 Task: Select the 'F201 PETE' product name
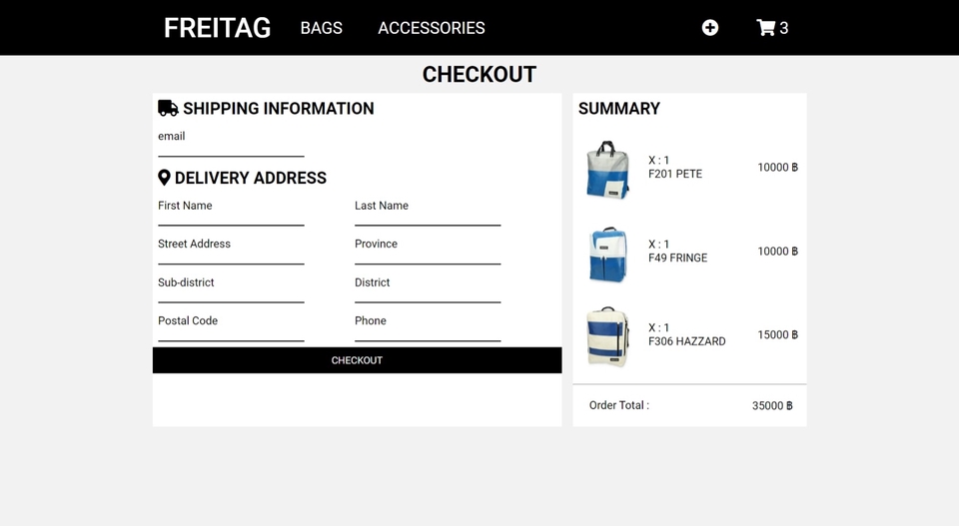pos(675,174)
